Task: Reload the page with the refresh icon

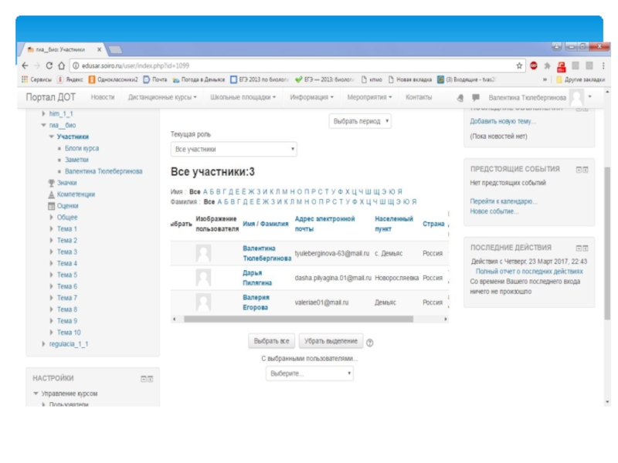Action: tap(49, 66)
